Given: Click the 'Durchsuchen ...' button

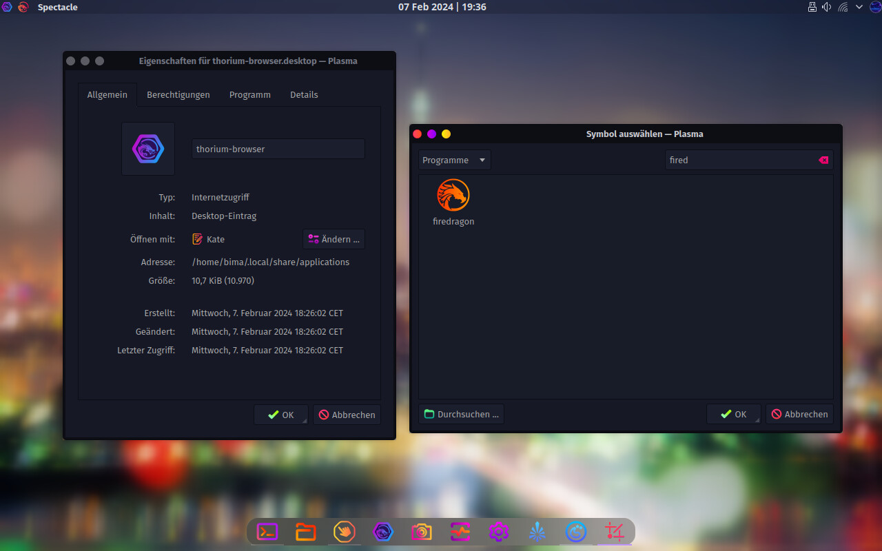Looking at the screenshot, I should tap(461, 414).
